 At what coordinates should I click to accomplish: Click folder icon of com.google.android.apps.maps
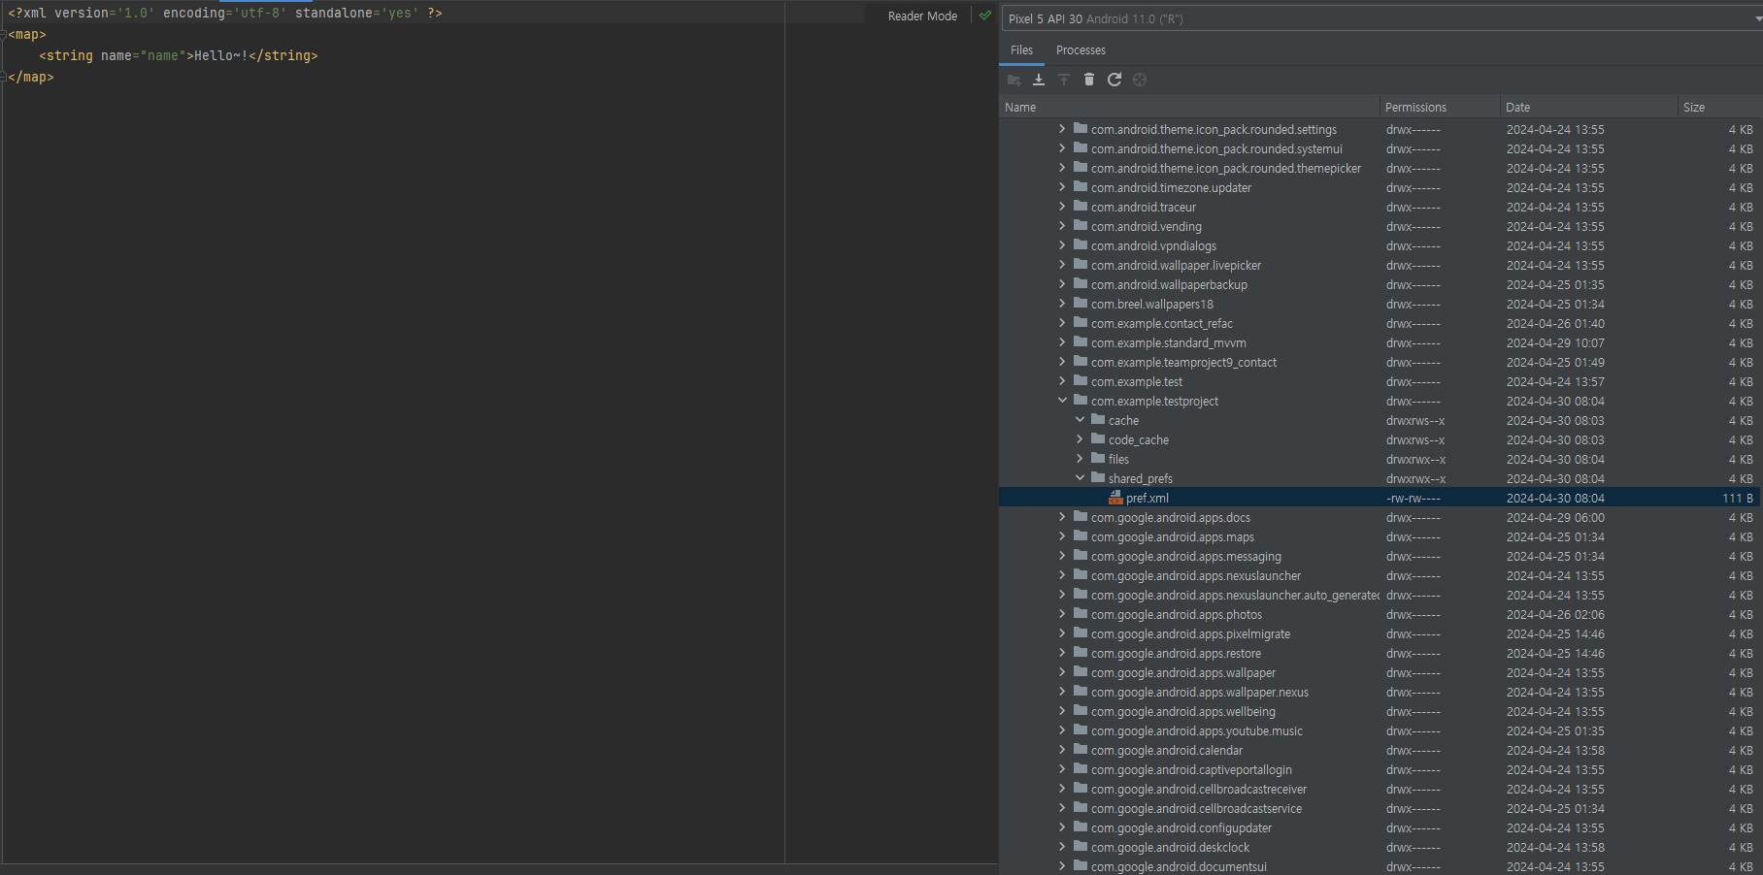click(1081, 536)
